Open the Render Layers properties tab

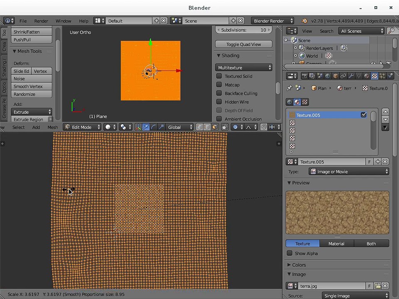[x=312, y=76]
